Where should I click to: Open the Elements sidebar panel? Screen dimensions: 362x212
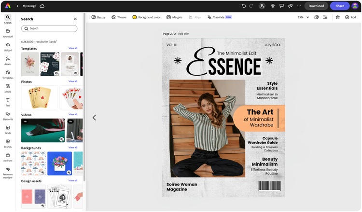(x=8, y=116)
